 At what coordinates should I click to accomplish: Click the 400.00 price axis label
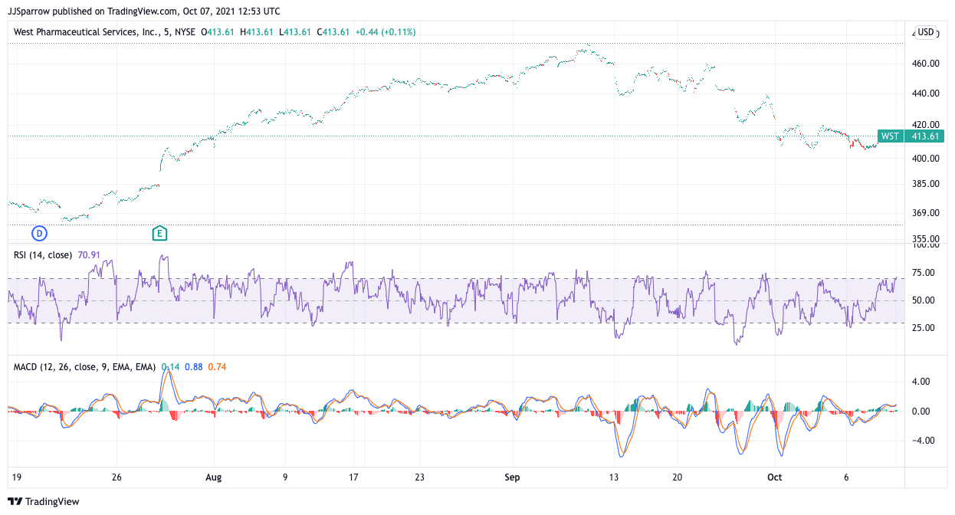click(926, 159)
